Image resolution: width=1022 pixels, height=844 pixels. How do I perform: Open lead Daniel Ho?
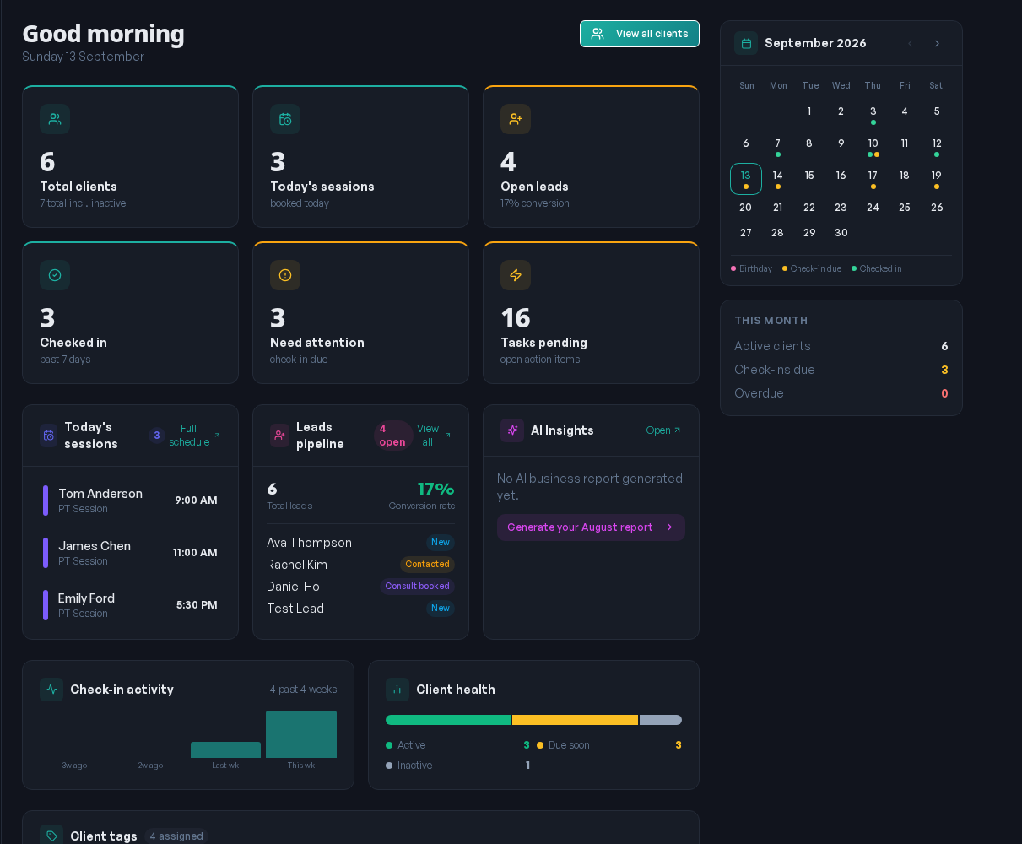(x=360, y=587)
